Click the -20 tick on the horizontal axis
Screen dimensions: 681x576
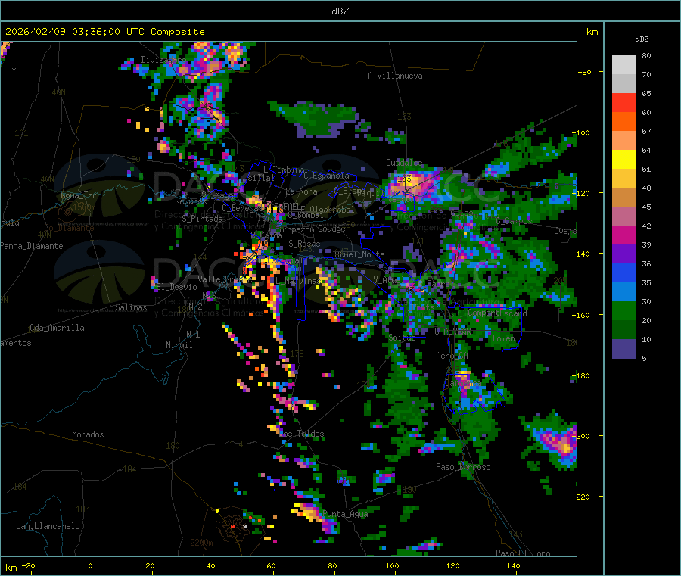pyautogui.click(x=28, y=566)
